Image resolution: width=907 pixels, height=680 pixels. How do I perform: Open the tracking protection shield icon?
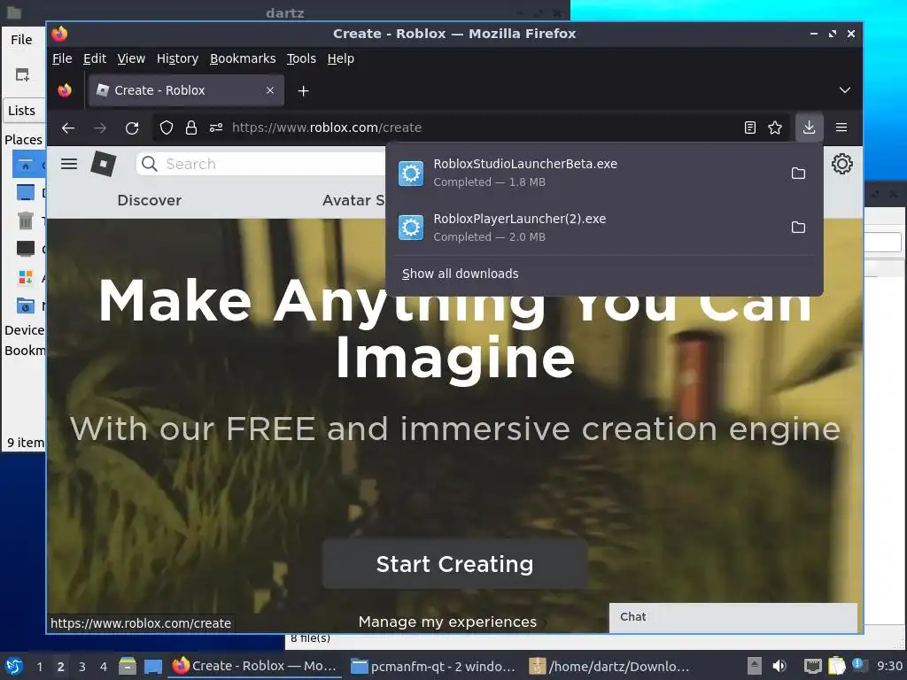click(x=167, y=127)
